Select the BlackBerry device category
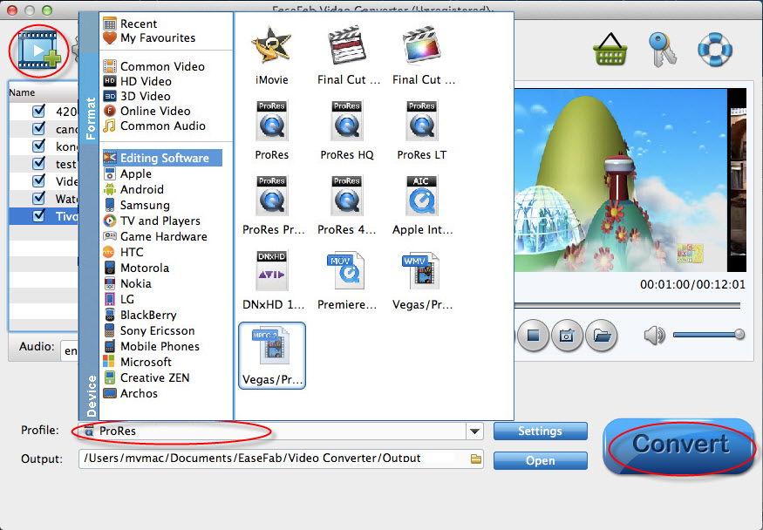This screenshot has width=763, height=530. (140, 315)
